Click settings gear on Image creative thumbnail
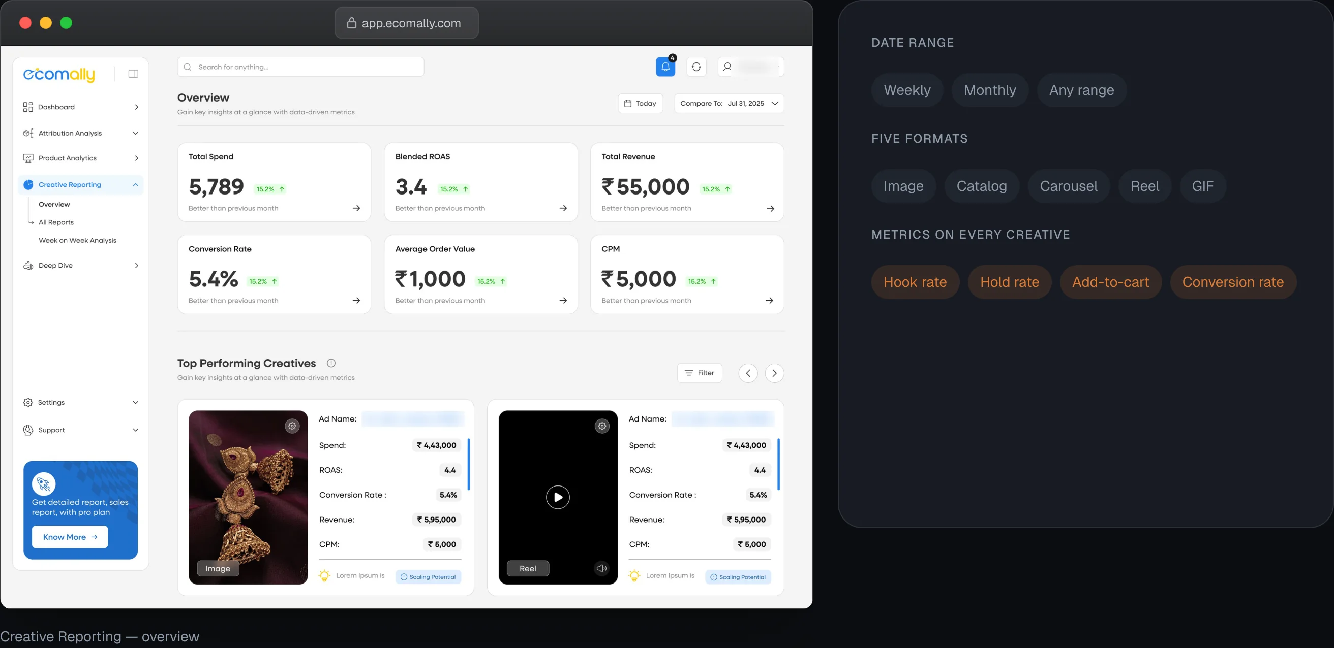The height and width of the screenshot is (648, 1334). [292, 426]
